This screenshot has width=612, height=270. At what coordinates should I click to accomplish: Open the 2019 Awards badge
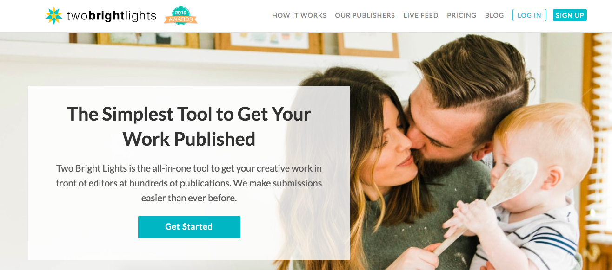click(181, 16)
